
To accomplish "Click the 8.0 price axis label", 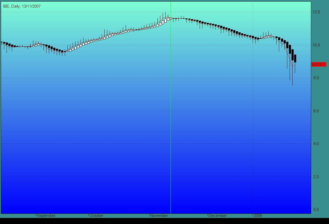I will [x=316, y=78].
